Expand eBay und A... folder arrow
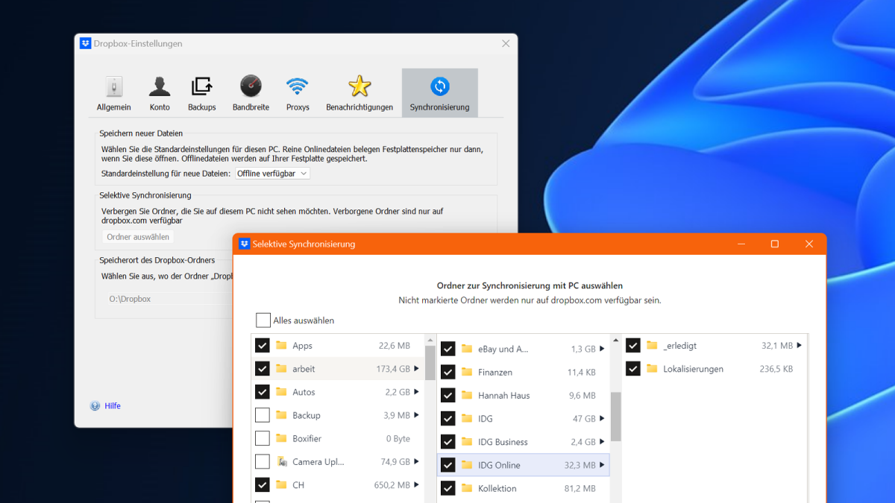 pyautogui.click(x=603, y=348)
